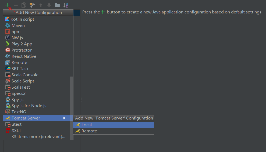Click the red npm icon
Screen dimensions: 266x152
8,31
